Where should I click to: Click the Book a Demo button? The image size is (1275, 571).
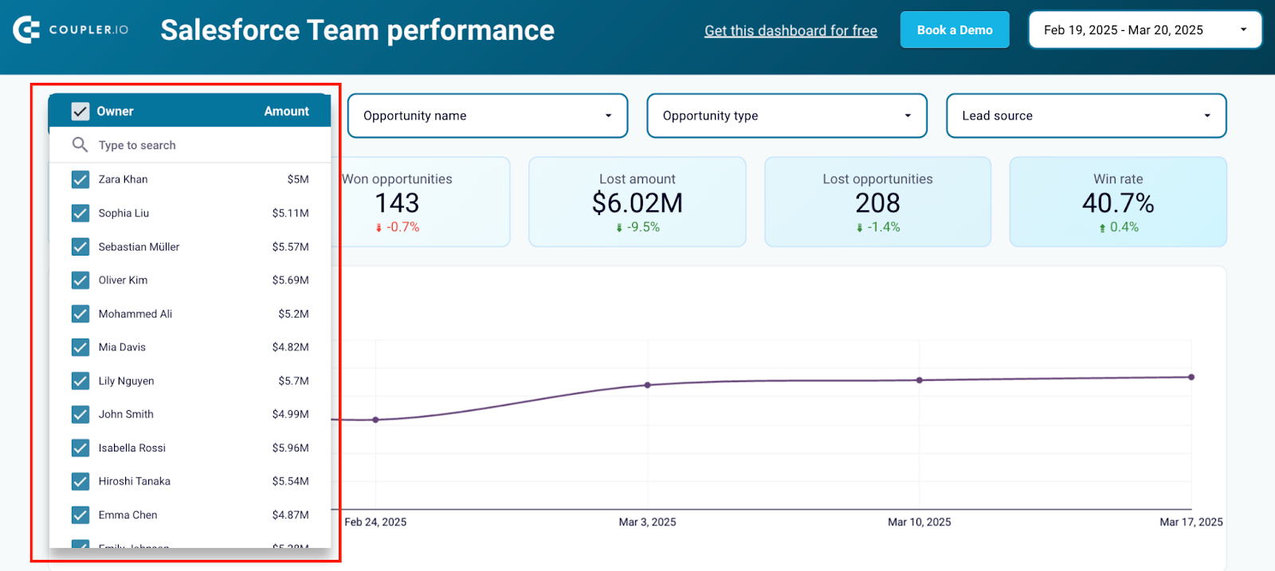tap(955, 29)
